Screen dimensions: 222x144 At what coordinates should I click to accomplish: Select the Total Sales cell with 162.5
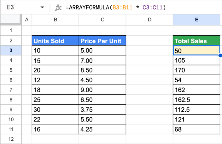click(196, 100)
